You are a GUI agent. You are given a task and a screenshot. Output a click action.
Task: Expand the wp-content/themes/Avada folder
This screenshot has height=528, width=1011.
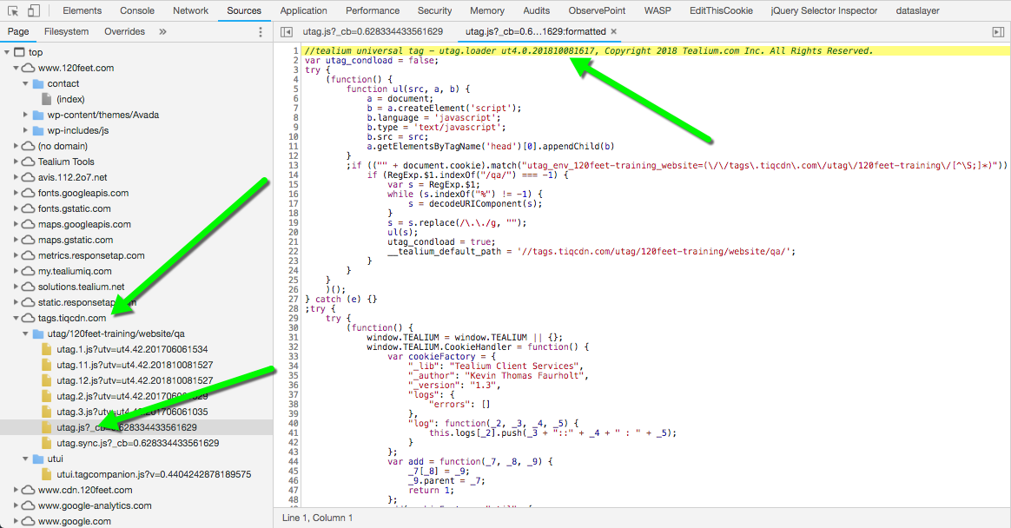tap(26, 115)
